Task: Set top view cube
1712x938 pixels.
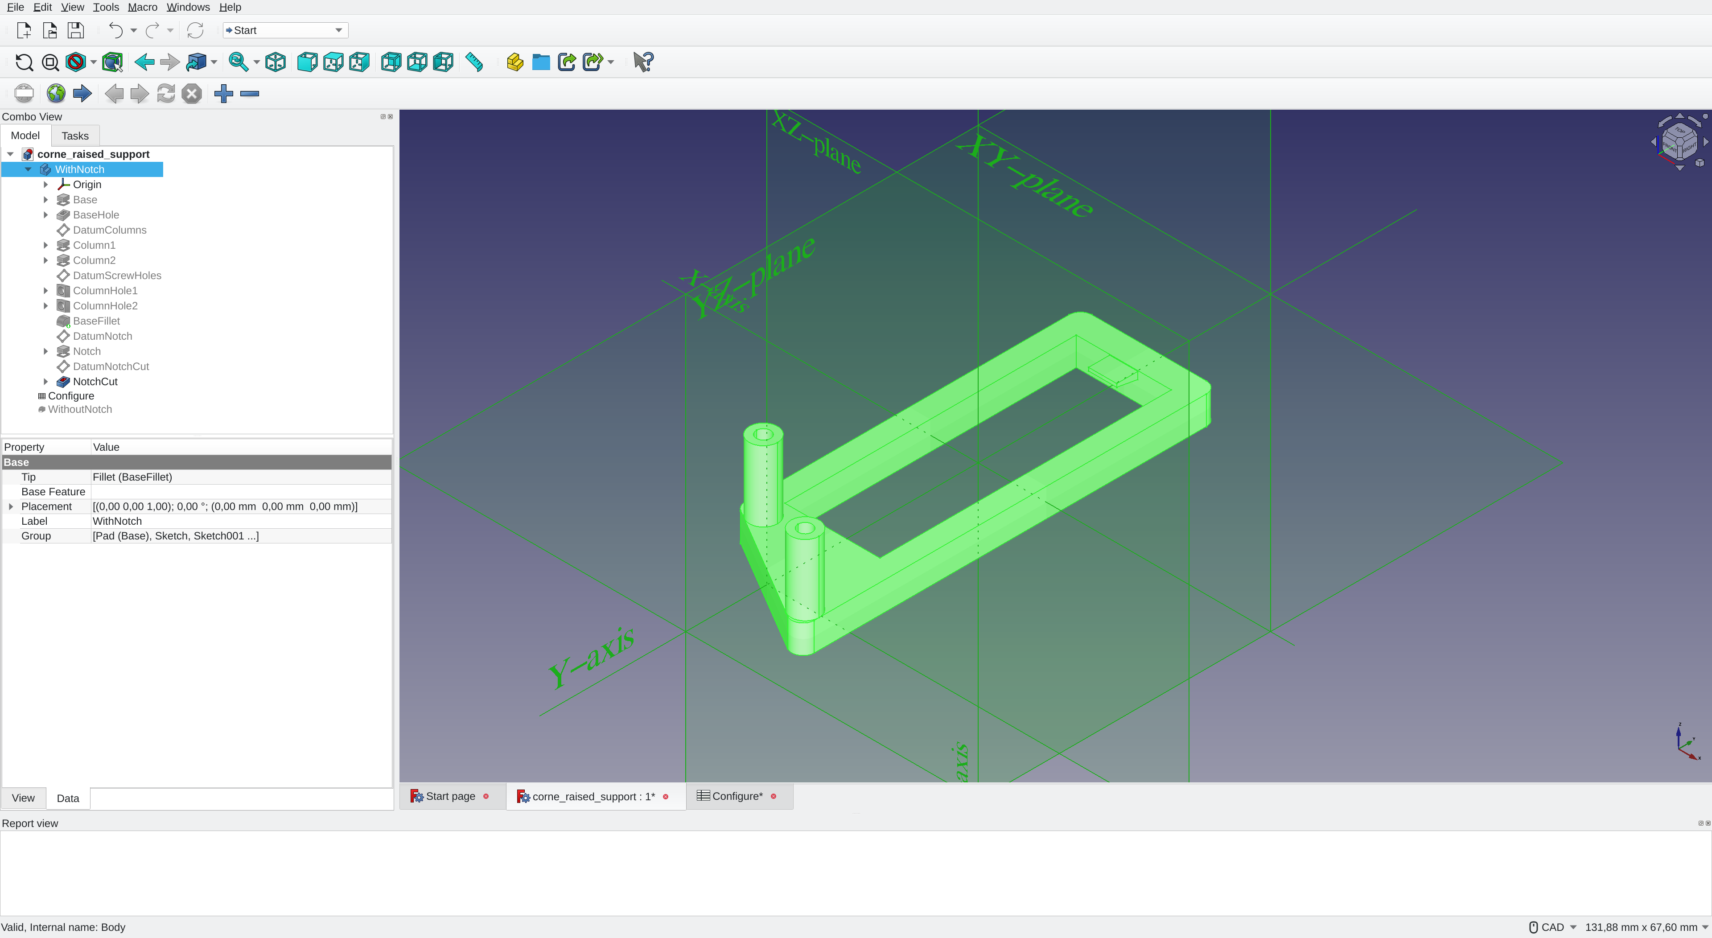Action: tap(333, 62)
